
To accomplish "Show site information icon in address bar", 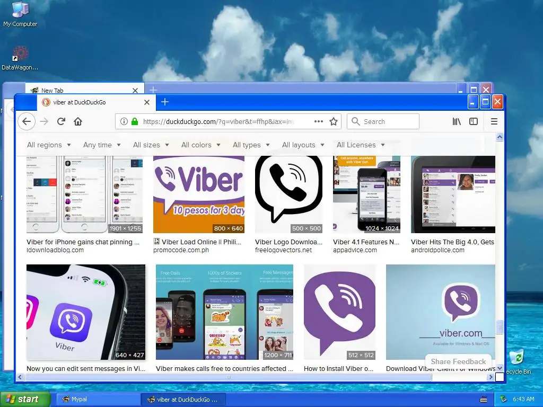I will coord(124,121).
